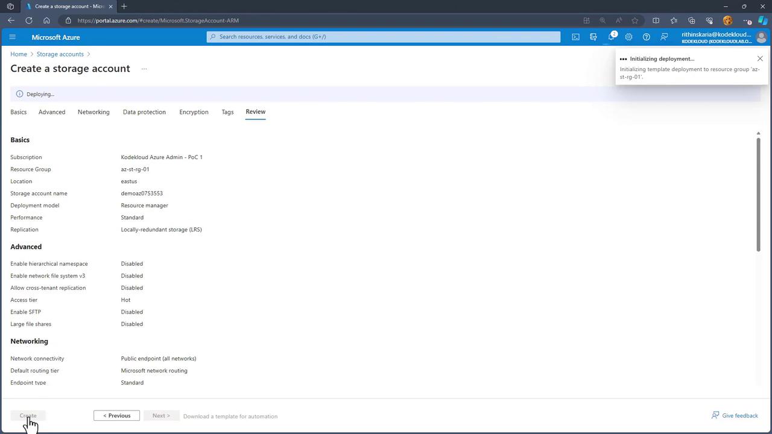772x434 pixels.
Task: Open a new browser tab
Action: [124, 7]
